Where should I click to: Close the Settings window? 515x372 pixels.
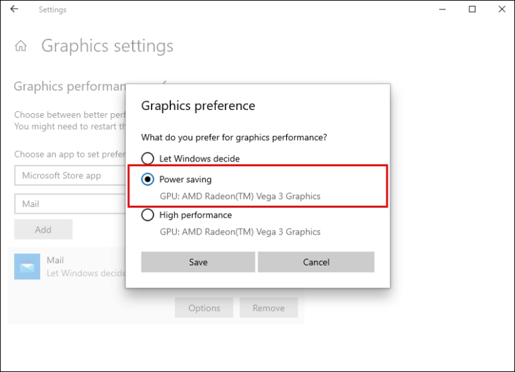502,10
